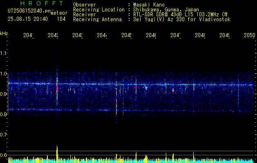Select the 3el Yagi(V) Az 330 antenna text

(x=182, y=20)
